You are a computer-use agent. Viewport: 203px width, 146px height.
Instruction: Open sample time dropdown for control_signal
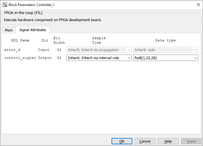129,58
